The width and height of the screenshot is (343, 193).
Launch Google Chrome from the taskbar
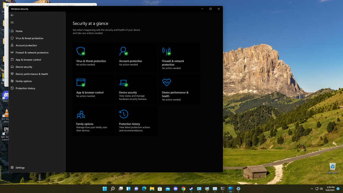[x=184, y=189]
